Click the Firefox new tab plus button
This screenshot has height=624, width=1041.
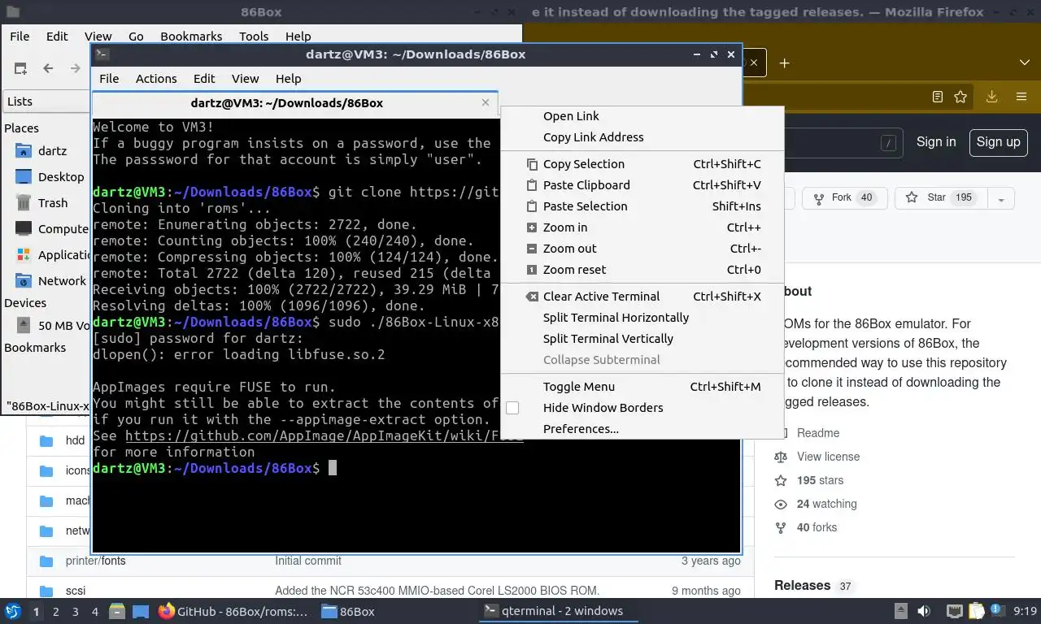[784, 63]
